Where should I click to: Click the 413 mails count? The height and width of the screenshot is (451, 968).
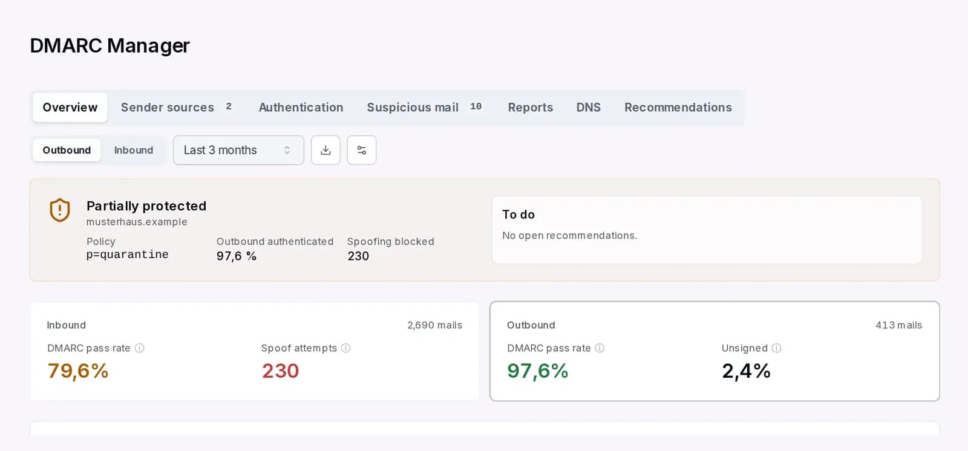click(899, 325)
